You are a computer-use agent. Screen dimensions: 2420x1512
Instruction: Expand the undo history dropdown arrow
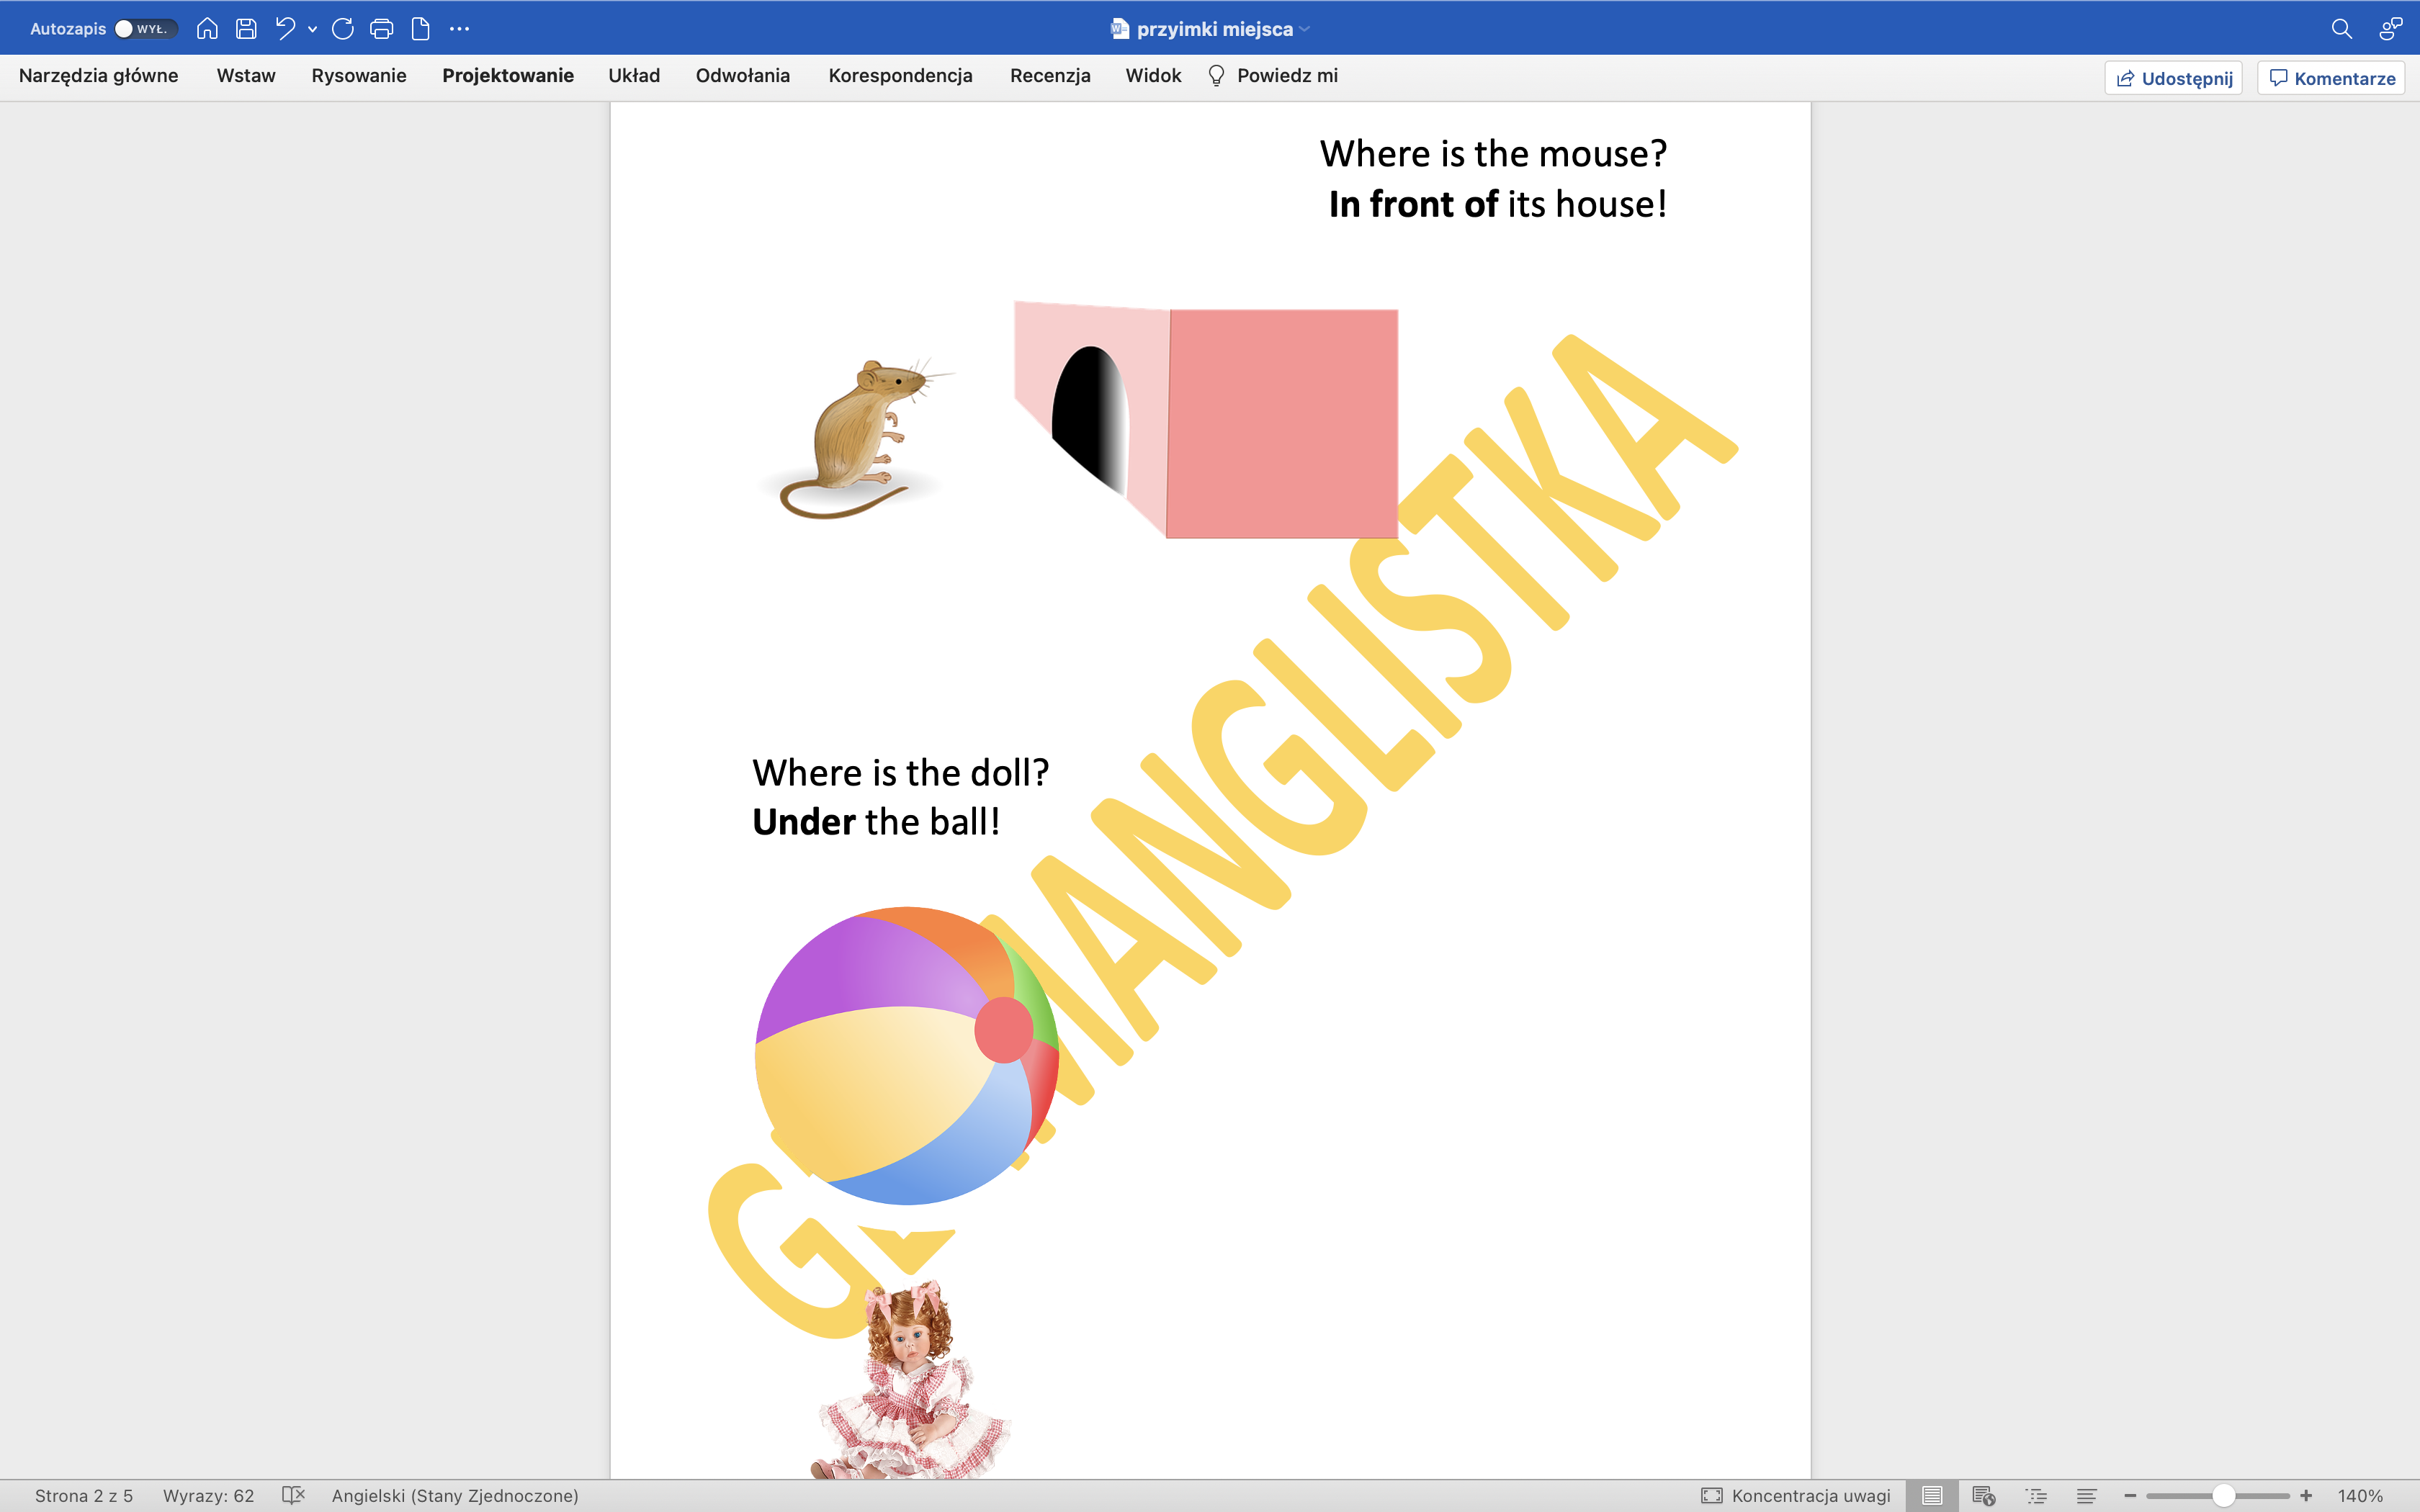[313, 30]
